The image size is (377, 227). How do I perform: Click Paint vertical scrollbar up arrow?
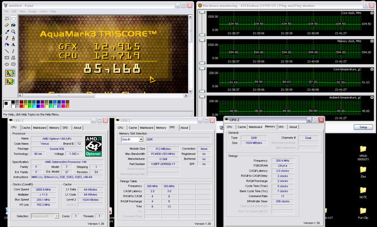191,17
